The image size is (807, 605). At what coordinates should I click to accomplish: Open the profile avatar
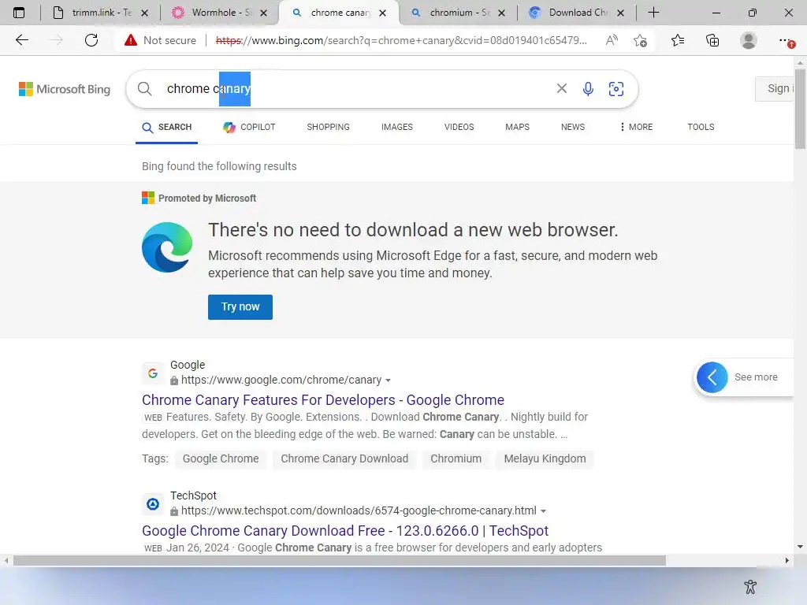749,40
